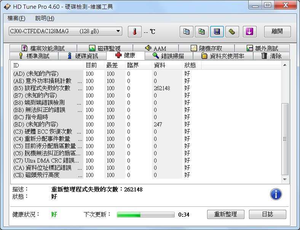
Task: Select the (C4) 重新分配事件數量 row
Action: (x=146, y=139)
